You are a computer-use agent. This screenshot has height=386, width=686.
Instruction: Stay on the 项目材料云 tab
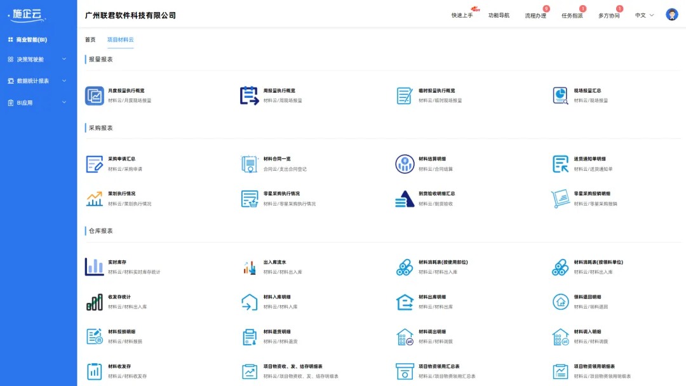(120, 39)
